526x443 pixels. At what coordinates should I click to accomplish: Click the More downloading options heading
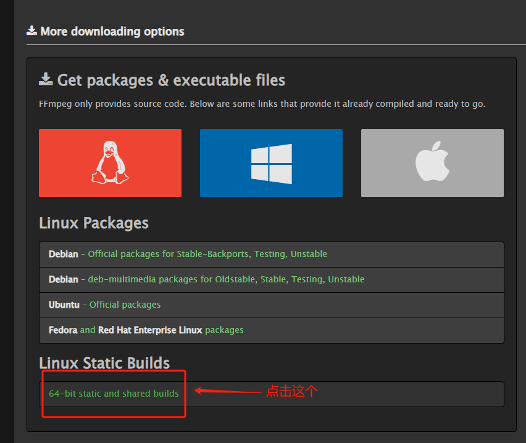(x=112, y=31)
